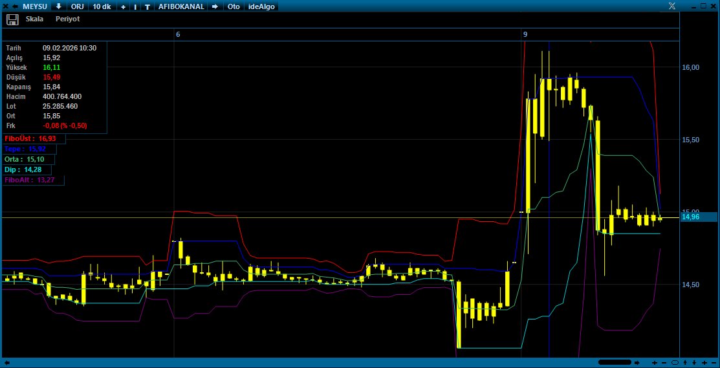Click the floppy disk save icon
Viewport: 720px width, 368px height.
click(x=12, y=19)
